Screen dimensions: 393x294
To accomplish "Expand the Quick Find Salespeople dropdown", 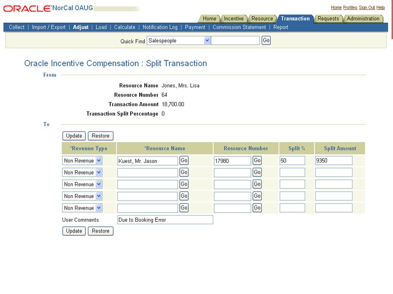I will pyautogui.click(x=178, y=40).
